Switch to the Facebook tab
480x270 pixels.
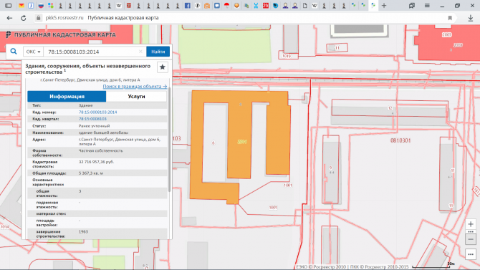(188, 6)
